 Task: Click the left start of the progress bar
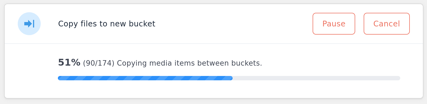click(59, 78)
